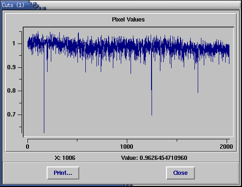Close the Cuts pixel values window

(x=180, y=173)
